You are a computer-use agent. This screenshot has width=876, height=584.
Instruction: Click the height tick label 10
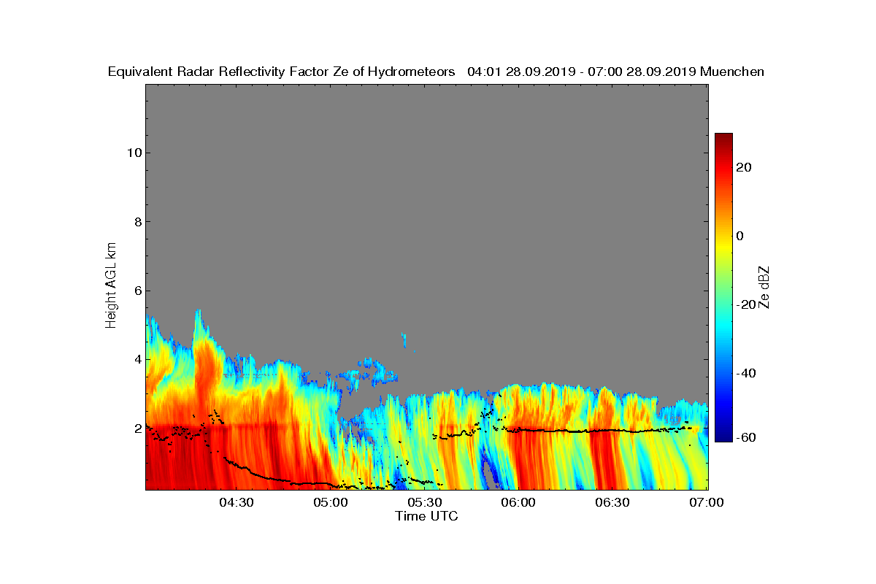click(133, 153)
